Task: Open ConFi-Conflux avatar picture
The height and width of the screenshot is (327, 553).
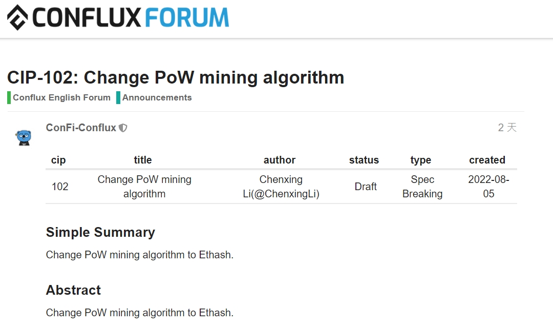Action: [x=24, y=137]
